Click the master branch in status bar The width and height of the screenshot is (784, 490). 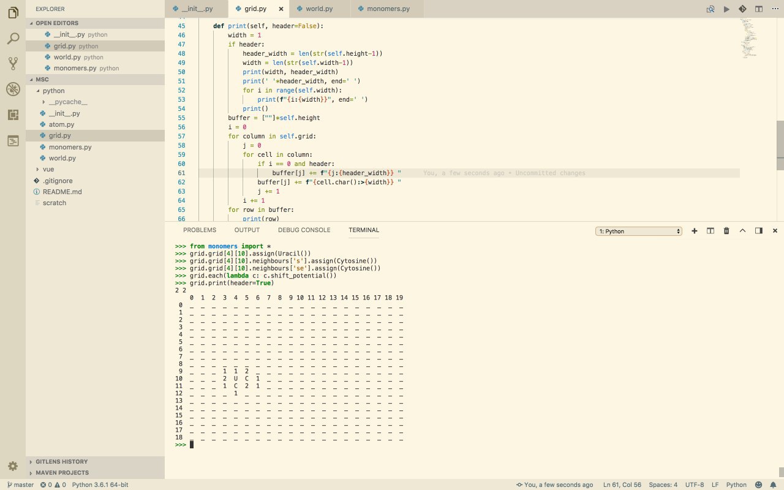[x=20, y=484]
